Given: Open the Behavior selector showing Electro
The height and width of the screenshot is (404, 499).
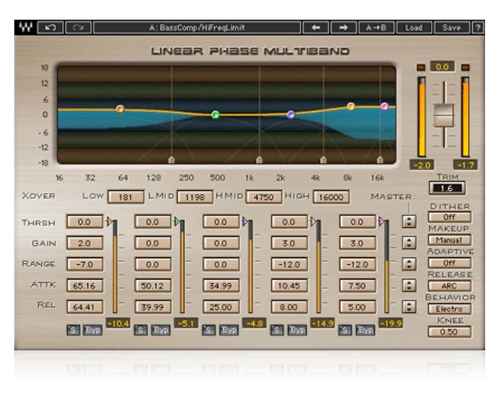Looking at the screenshot, I should pyautogui.click(x=449, y=309).
